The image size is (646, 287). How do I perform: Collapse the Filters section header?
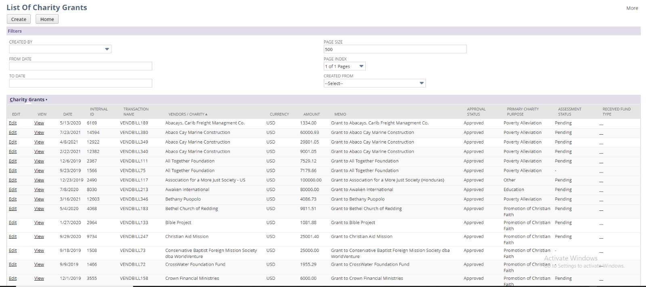pyautogui.click(x=15, y=31)
